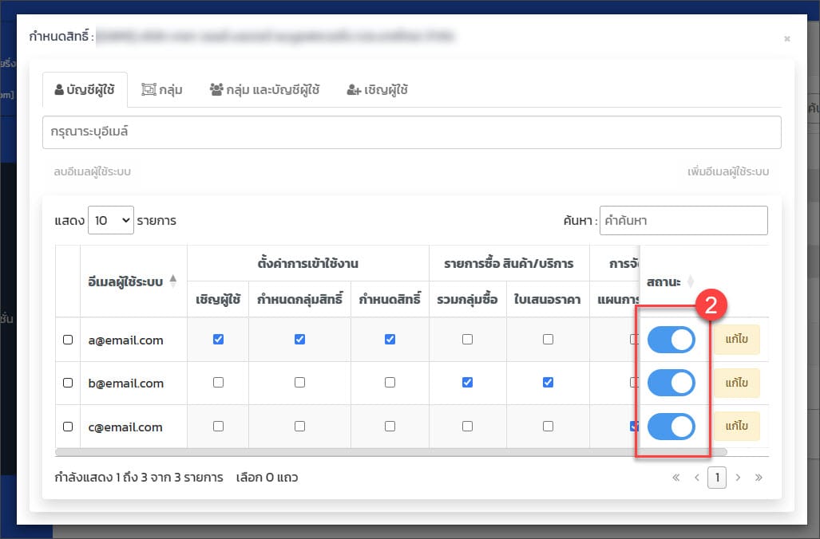Uncheck เชิญผู้ใช้ permission for a@email.com
Screen dimensions: 820x539
pos(218,339)
